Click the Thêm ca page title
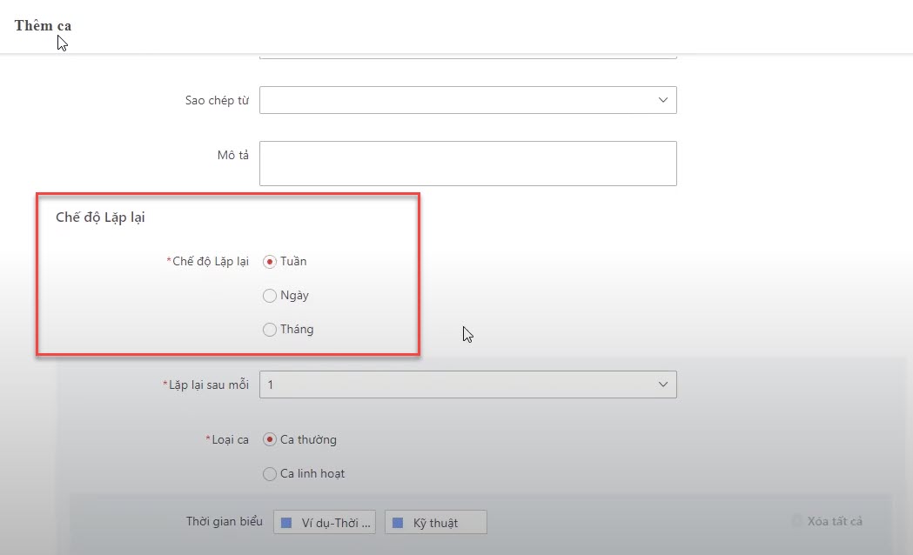 (x=43, y=25)
